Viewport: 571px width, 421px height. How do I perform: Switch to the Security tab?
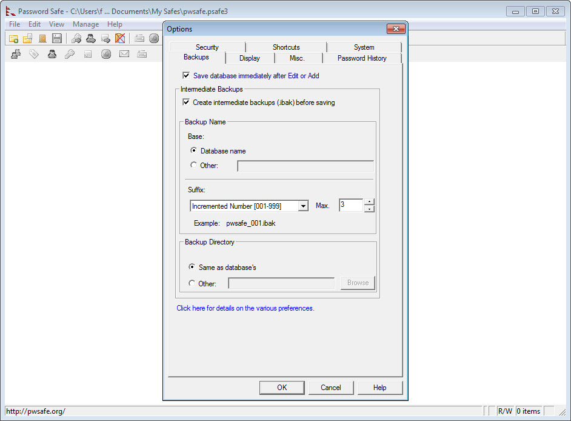coord(207,47)
